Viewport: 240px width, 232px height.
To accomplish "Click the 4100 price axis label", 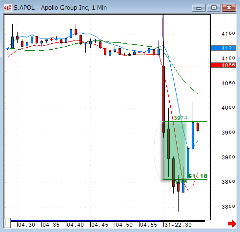I will 228,58.
